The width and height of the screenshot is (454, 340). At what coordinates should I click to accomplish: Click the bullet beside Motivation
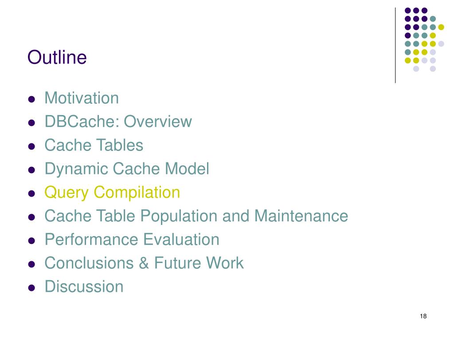(x=31, y=100)
